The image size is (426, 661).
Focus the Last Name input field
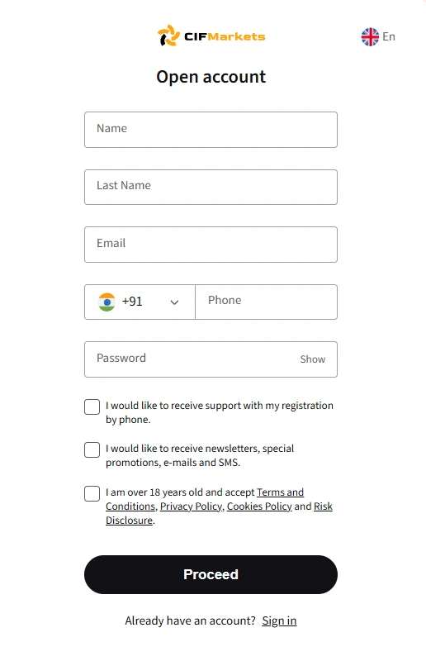click(211, 188)
